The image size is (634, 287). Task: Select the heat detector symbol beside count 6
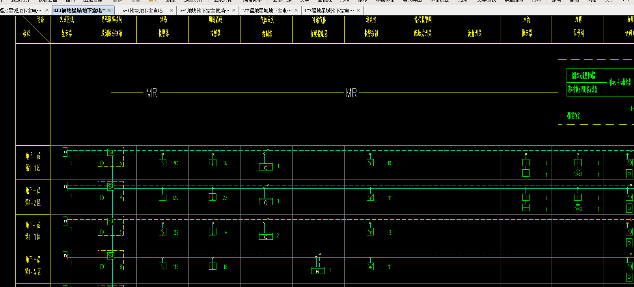[213, 232]
